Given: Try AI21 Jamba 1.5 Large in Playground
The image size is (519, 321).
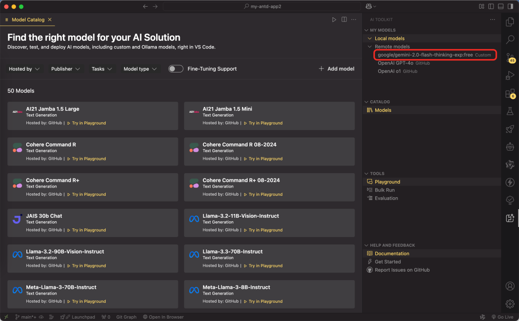Looking at the screenshot, I should pos(88,123).
